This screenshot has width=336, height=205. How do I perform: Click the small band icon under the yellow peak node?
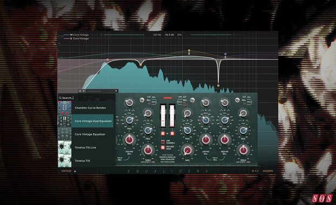(189, 53)
